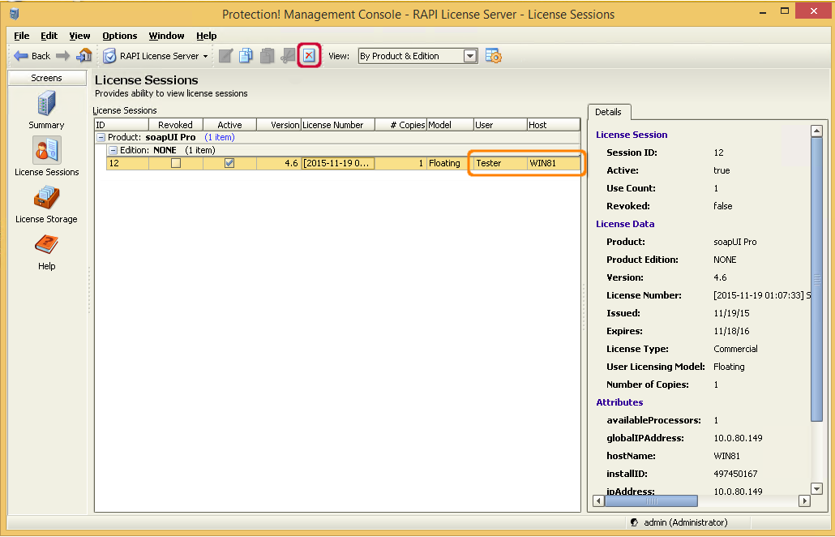Switch to the Details tab
The height and width of the screenshot is (537, 835).
[609, 112]
